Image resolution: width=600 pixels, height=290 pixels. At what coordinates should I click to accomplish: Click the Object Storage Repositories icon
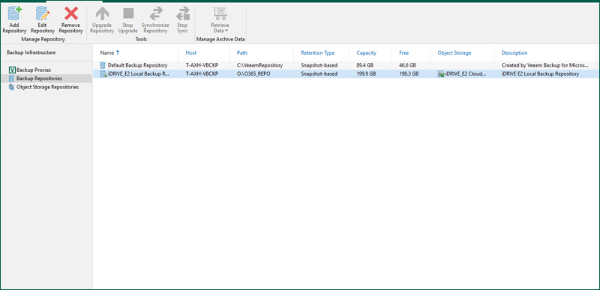click(11, 87)
